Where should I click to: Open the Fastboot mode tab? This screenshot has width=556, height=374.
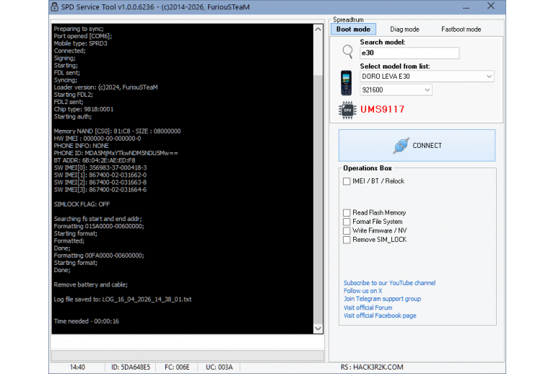pyautogui.click(x=461, y=30)
